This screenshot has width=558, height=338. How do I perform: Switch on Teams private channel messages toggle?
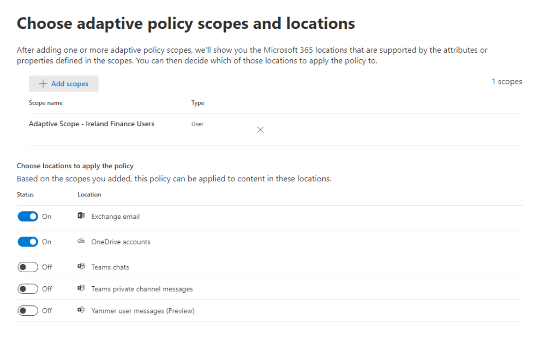pyautogui.click(x=28, y=289)
